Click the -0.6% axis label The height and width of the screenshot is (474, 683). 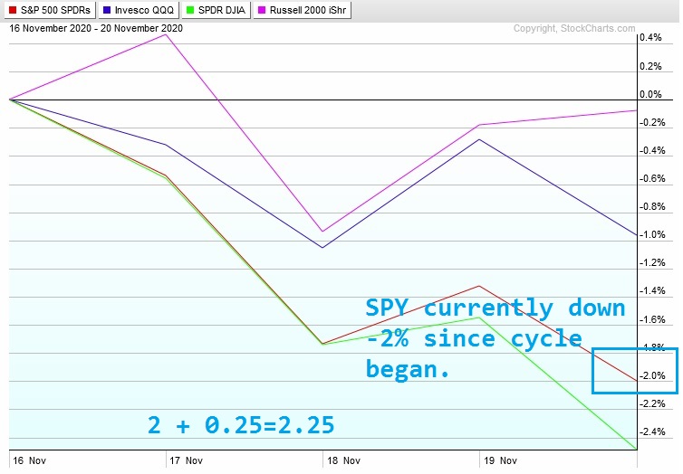(652, 179)
